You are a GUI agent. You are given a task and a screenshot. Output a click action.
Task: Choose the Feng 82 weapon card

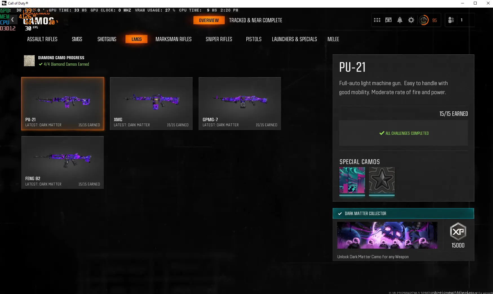(63, 162)
